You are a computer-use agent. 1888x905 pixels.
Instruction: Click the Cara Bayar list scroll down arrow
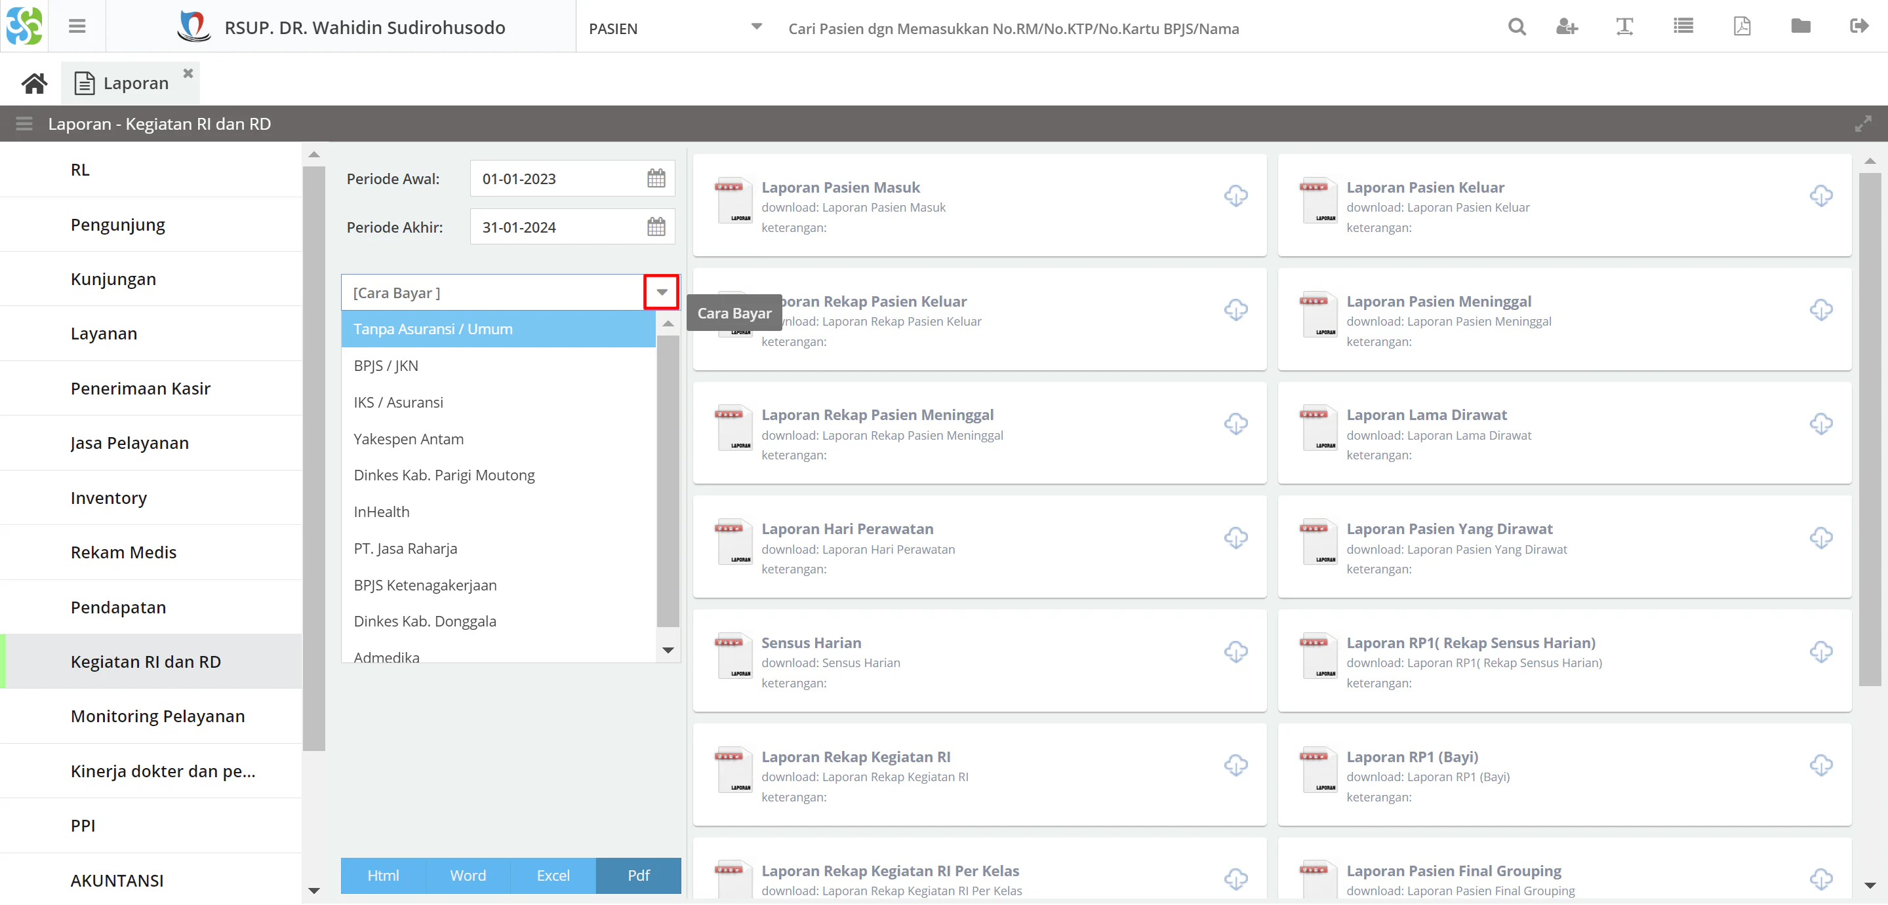click(668, 650)
